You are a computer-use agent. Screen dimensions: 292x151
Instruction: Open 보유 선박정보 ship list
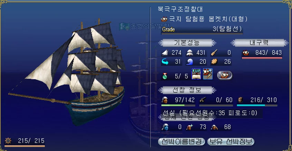click(231, 142)
